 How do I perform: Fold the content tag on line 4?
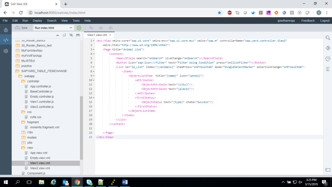[x=94, y=54]
